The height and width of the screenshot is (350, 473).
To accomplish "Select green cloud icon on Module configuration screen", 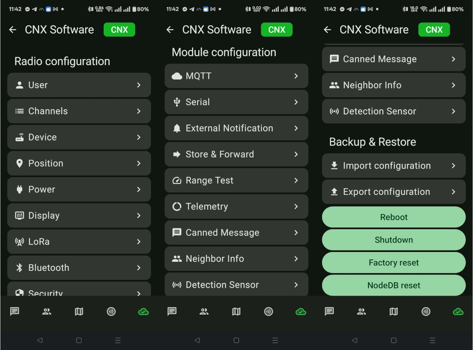I will pos(301,312).
